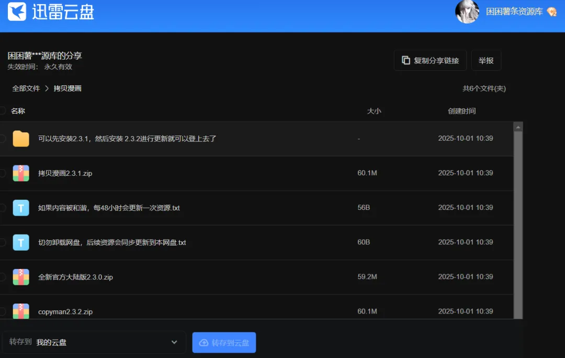Viewport: 565px width, 358px height.
Task: Check the box for 全新官方大陆版2.3.0.zip
Action: pos(3,277)
